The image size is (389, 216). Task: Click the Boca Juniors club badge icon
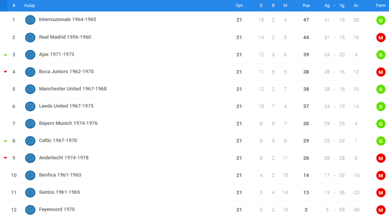coord(30,72)
